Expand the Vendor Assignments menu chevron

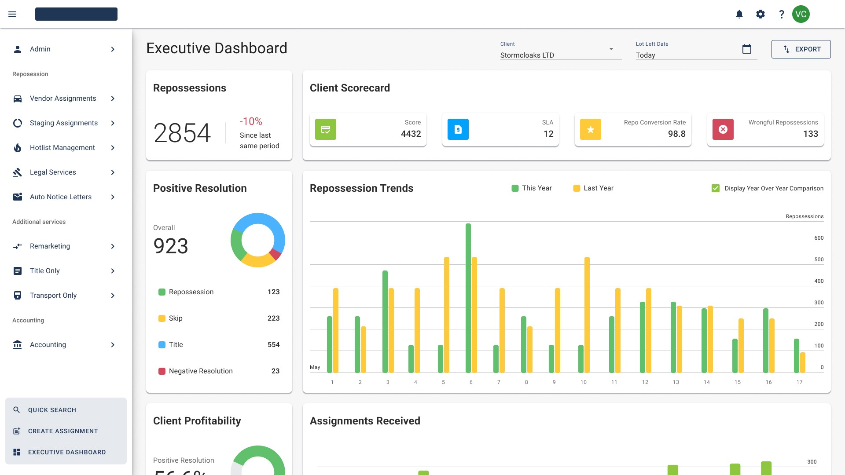click(x=113, y=99)
